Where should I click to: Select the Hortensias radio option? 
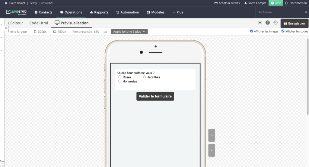point(120,81)
